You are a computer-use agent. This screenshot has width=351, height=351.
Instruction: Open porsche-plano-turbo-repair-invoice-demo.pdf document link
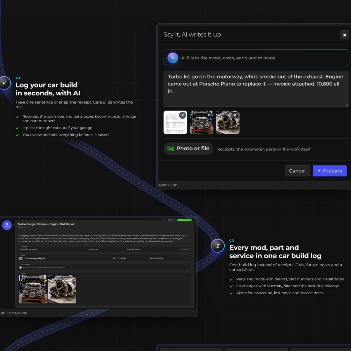point(44,267)
